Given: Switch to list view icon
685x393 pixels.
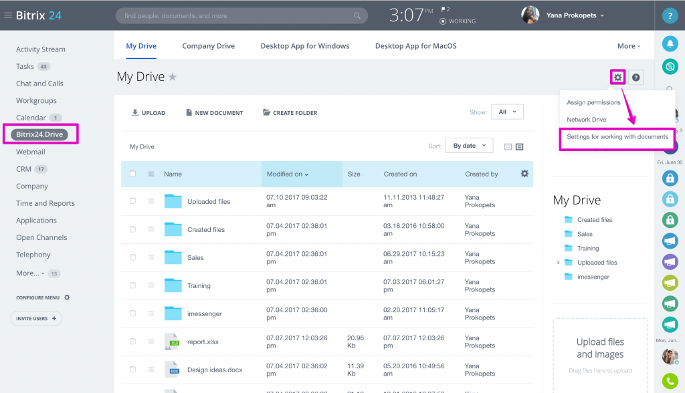Looking at the screenshot, I should pyautogui.click(x=519, y=147).
